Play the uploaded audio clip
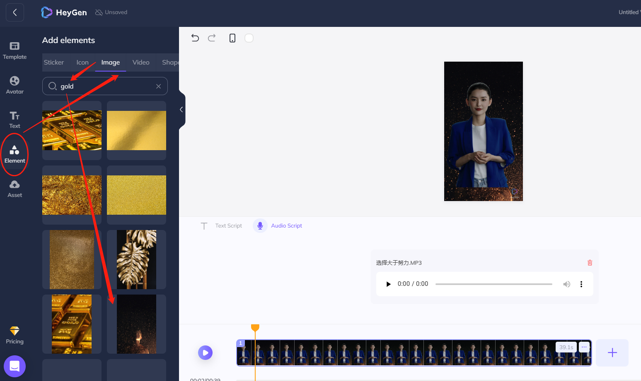Image resolution: width=641 pixels, height=381 pixels. [x=388, y=284]
